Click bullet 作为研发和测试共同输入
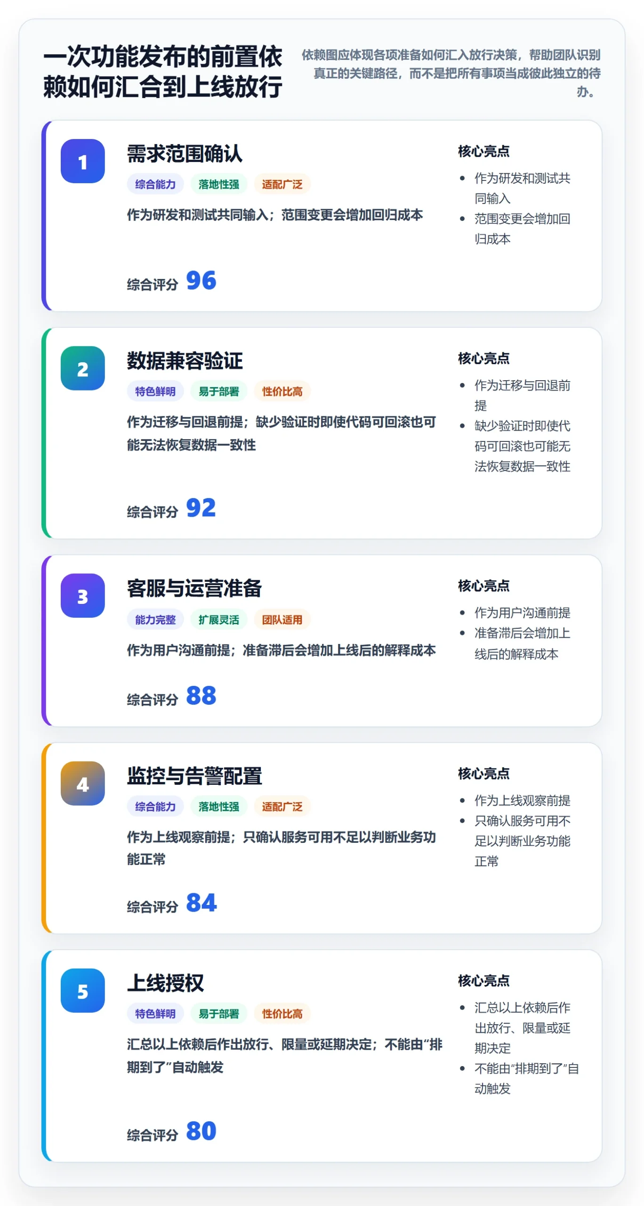644x1206 pixels. coord(522,188)
